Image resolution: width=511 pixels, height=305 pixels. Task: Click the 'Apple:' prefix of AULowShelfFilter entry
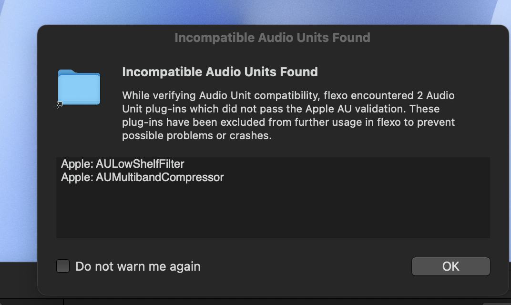tap(77, 164)
